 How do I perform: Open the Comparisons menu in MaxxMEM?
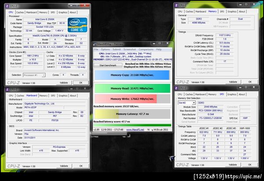146,49
